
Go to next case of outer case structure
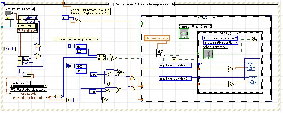tap(214, 17)
